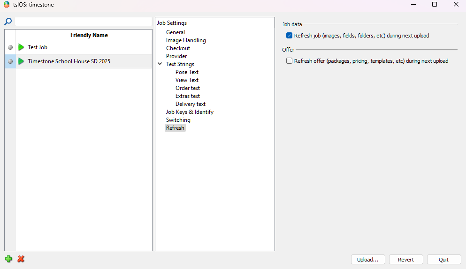Select Extras text in the tree
The width and height of the screenshot is (466, 269).
[x=188, y=96]
